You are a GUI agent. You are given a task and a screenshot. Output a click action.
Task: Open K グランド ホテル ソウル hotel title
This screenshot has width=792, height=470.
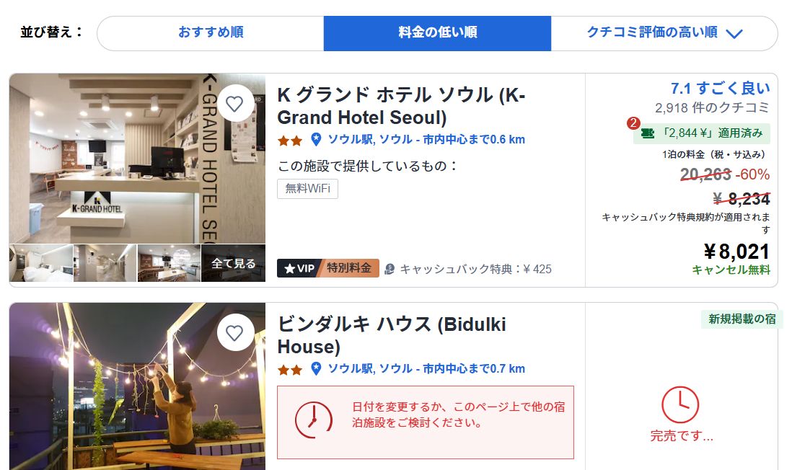pos(401,106)
